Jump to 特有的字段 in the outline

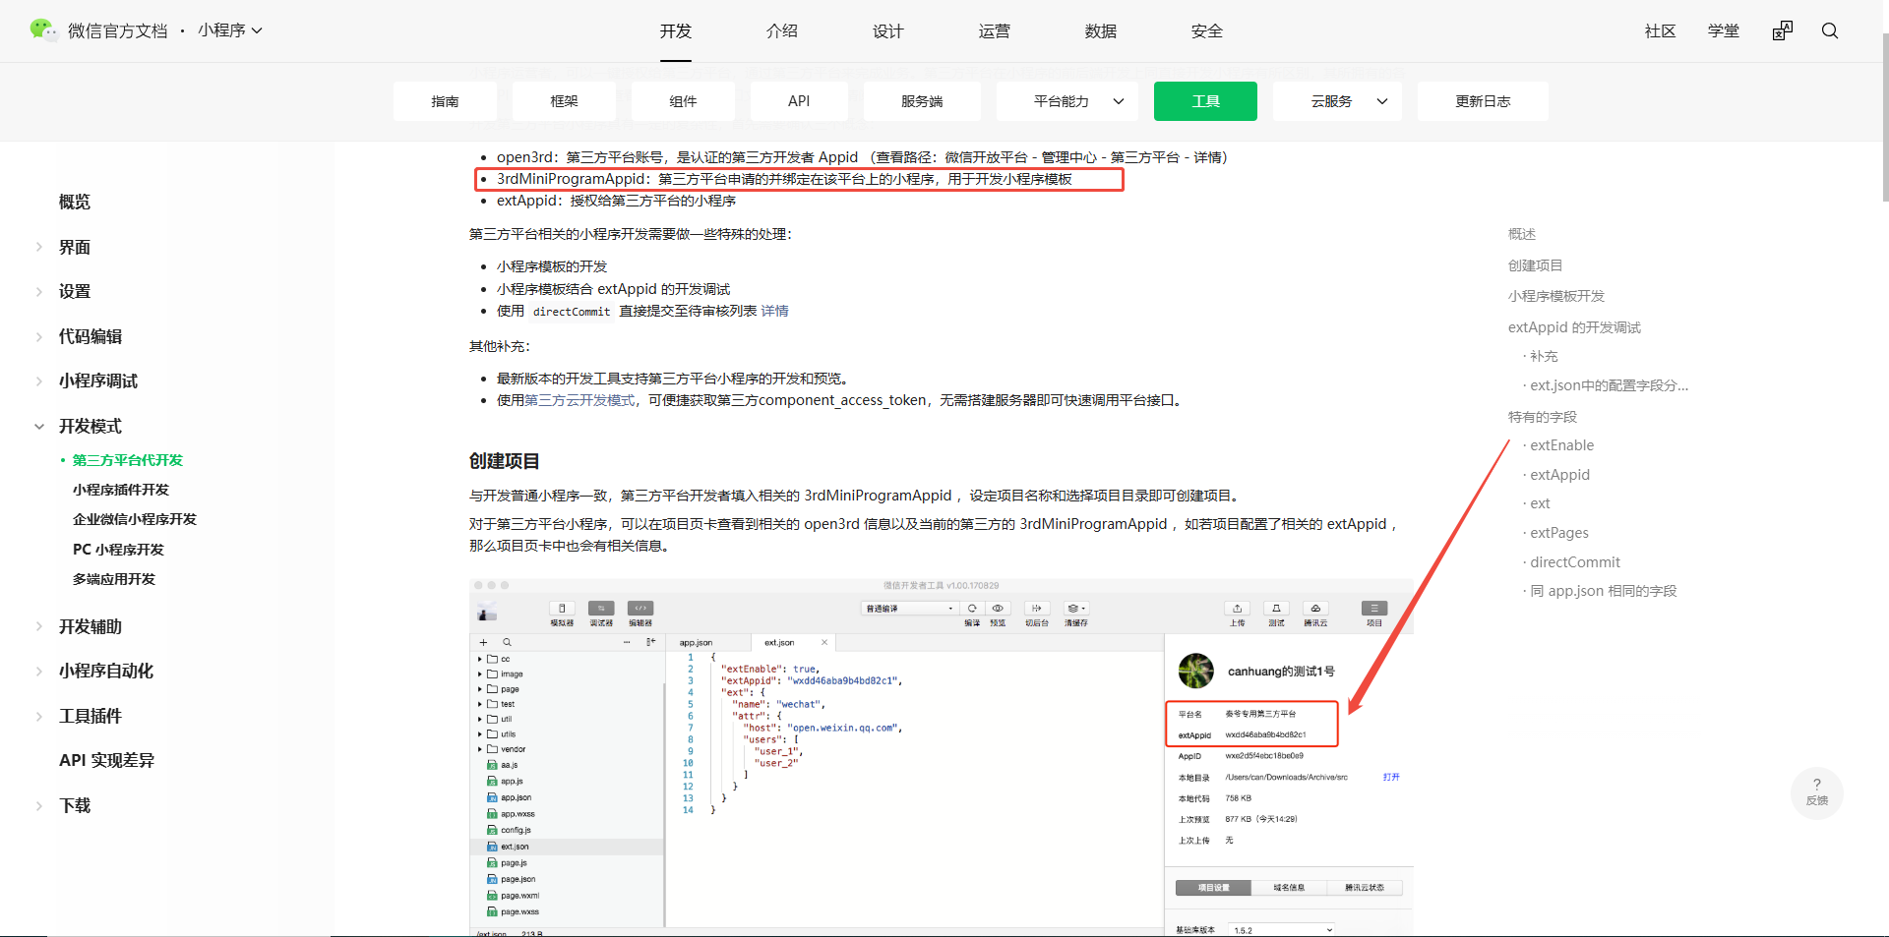coord(1543,417)
